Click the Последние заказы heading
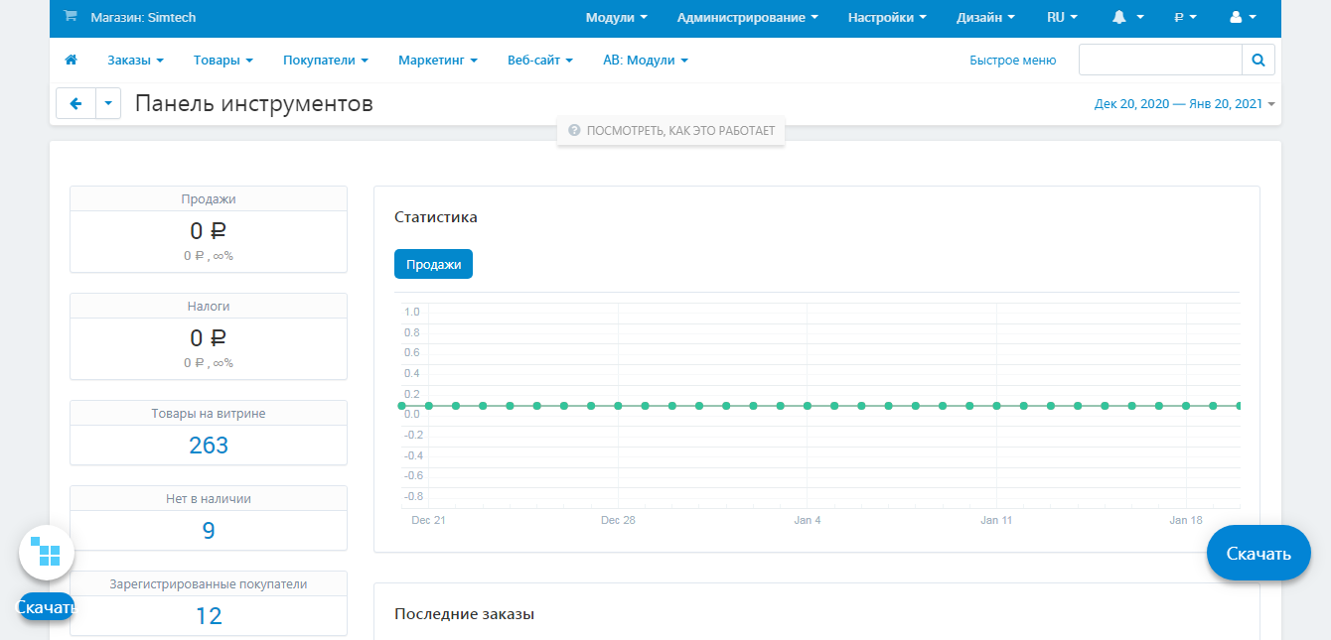The width and height of the screenshot is (1331, 640). (464, 613)
